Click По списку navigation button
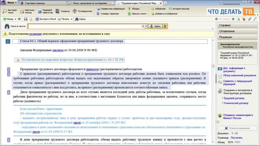 (222, 19)
